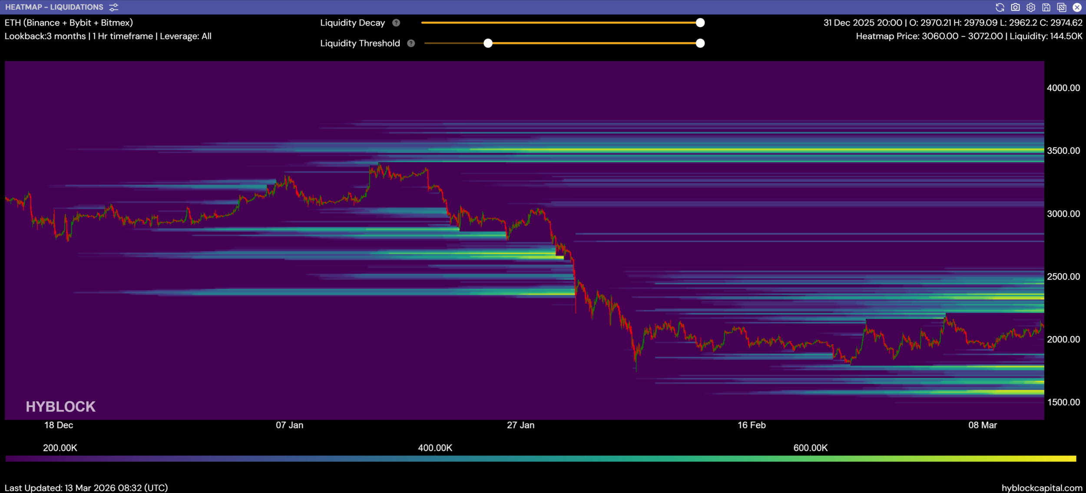Click the 27 Jan date axis label

[520, 425]
